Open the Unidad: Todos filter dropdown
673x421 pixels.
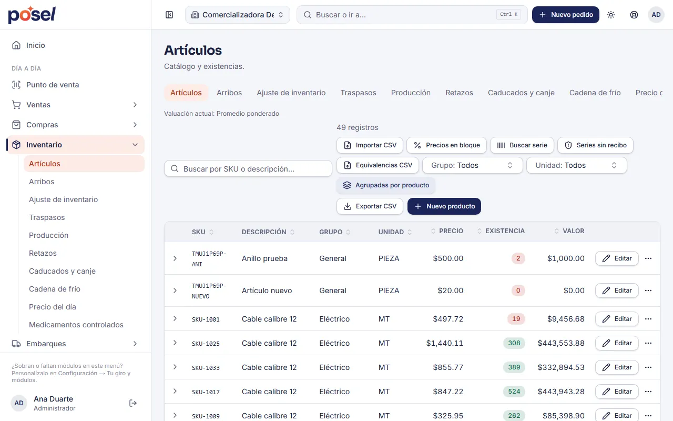click(x=577, y=165)
